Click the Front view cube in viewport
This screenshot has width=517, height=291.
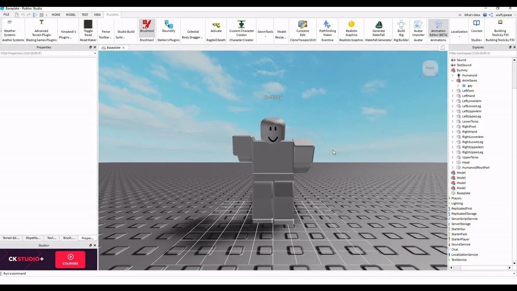pyautogui.click(x=430, y=68)
